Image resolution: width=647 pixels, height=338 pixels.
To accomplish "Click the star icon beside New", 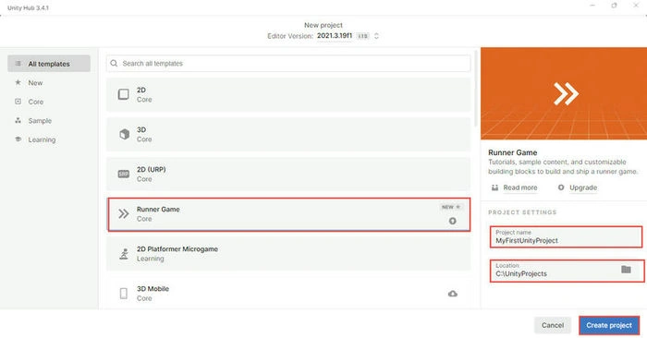I will [18, 82].
